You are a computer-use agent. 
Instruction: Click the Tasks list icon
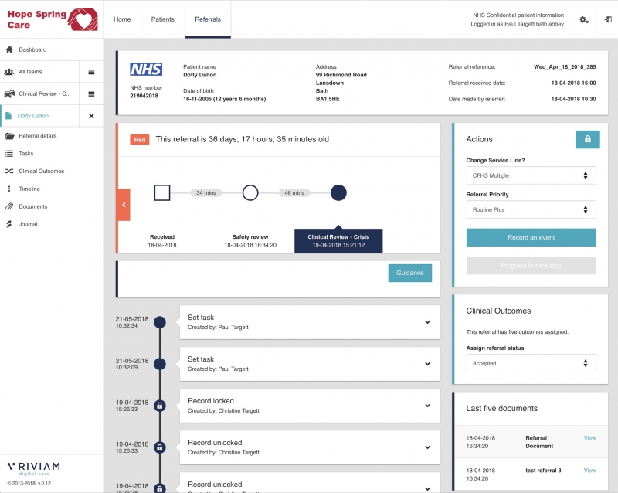(x=9, y=154)
